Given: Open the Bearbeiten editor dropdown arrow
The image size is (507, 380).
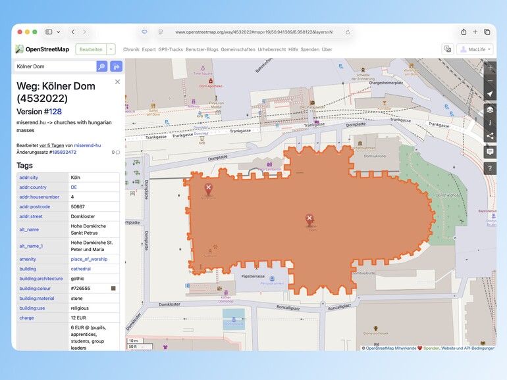Looking at the screenshot, I should (x=111, y=49).
